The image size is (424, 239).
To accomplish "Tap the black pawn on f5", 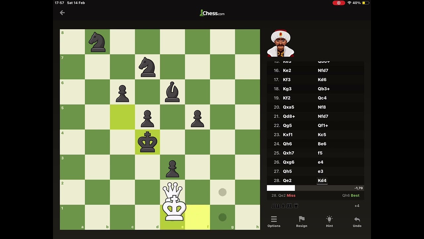I will pyautogui.click(x=197, y=119).
